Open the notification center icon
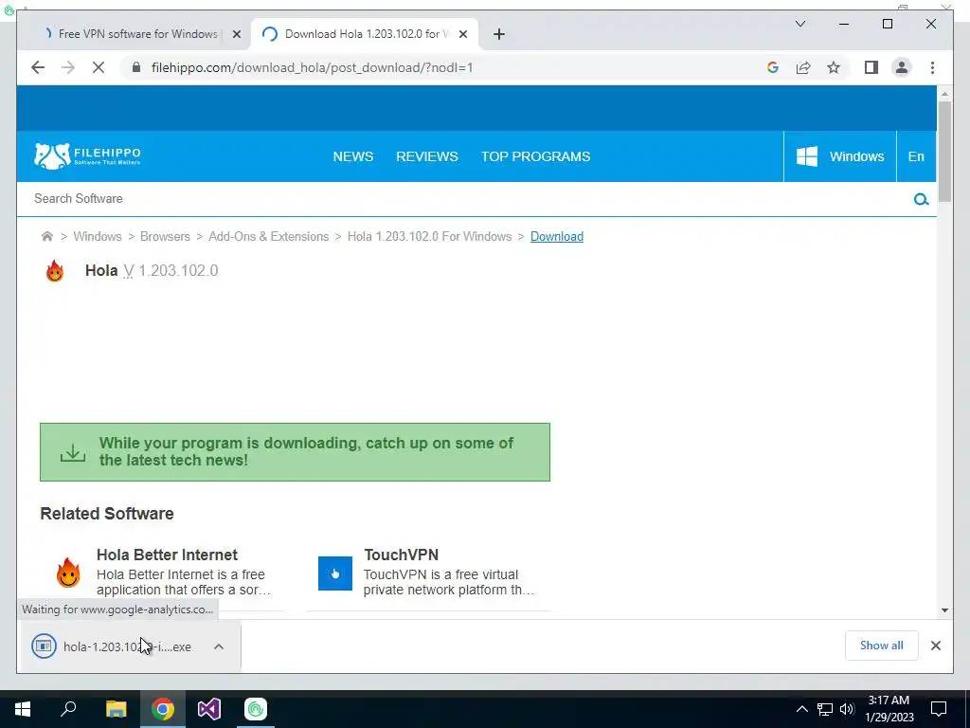 click(939, 709)
